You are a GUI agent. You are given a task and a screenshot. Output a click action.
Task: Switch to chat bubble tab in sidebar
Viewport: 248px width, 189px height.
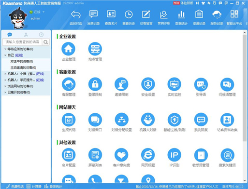pos(10,35)
